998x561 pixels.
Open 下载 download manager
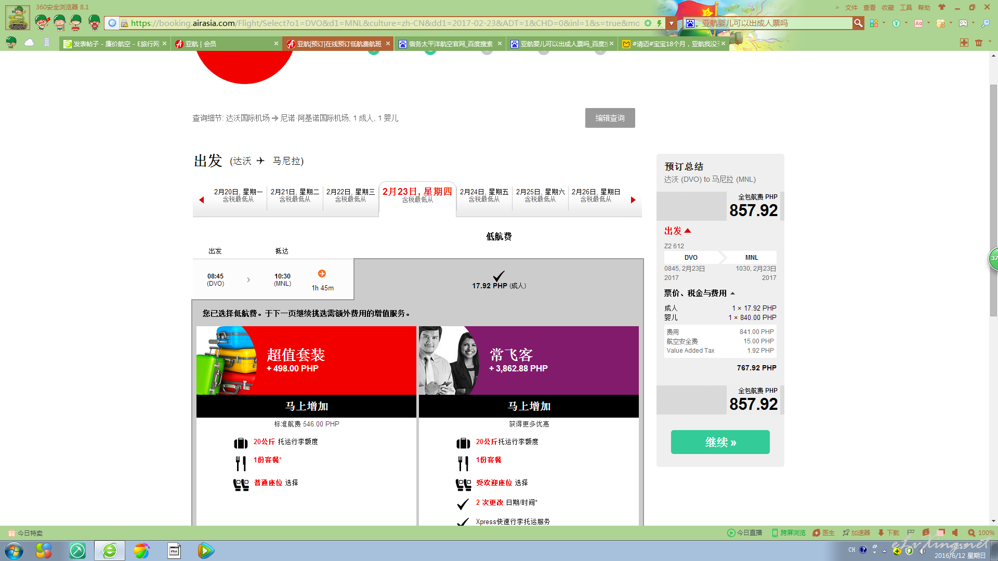coord(888,533)
